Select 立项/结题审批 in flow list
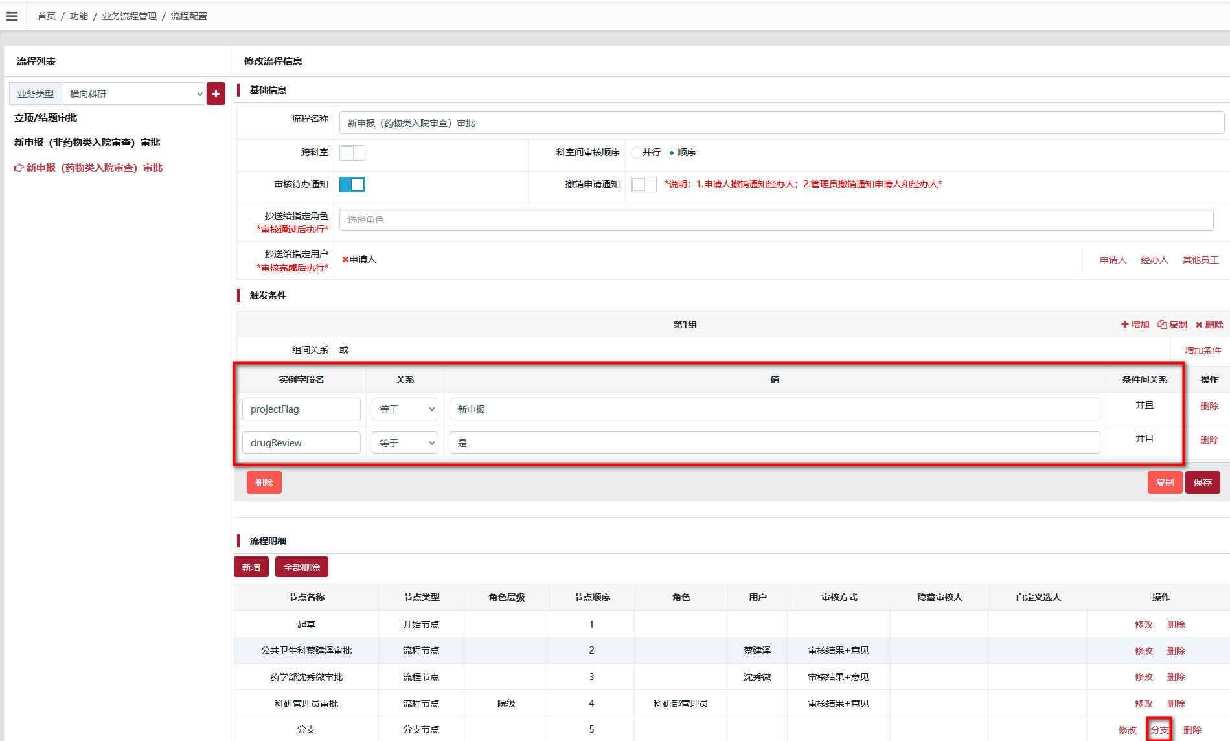This screenshot has height=741, width=1230. (x=46, y=118)
